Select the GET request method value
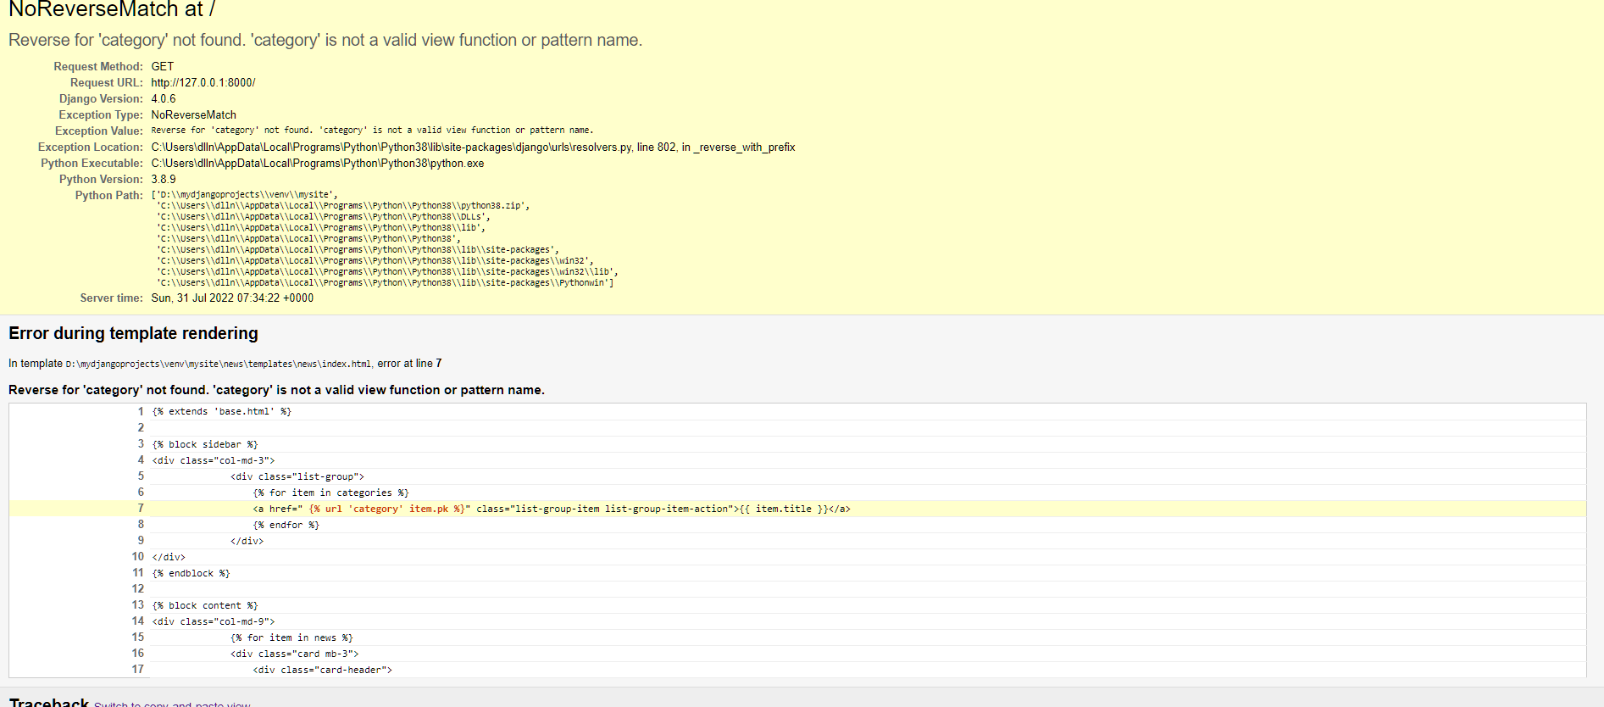1604x707 pixels. [x=163, y=66]
